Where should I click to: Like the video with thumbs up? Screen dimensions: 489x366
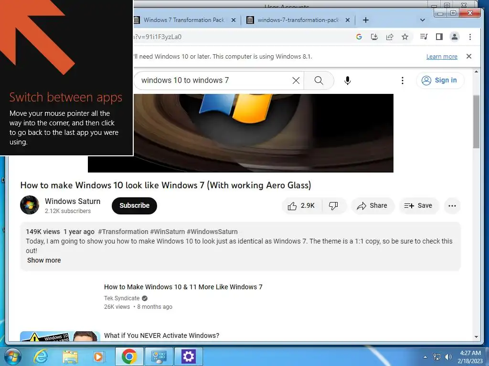[301, 206]
